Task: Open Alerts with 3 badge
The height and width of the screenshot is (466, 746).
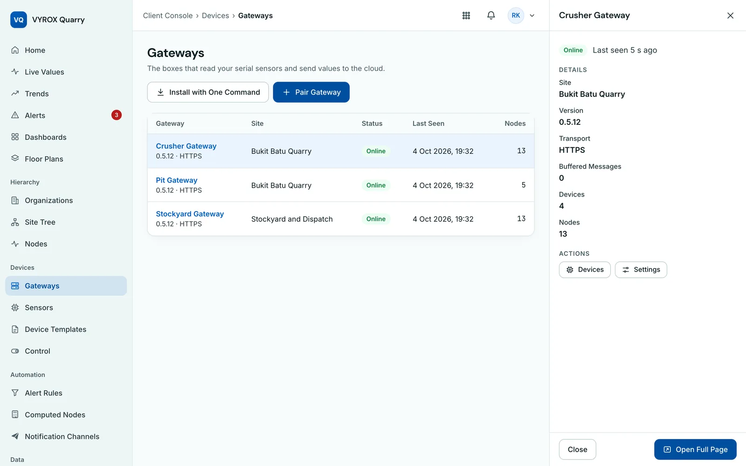Action: coord(66,116)
